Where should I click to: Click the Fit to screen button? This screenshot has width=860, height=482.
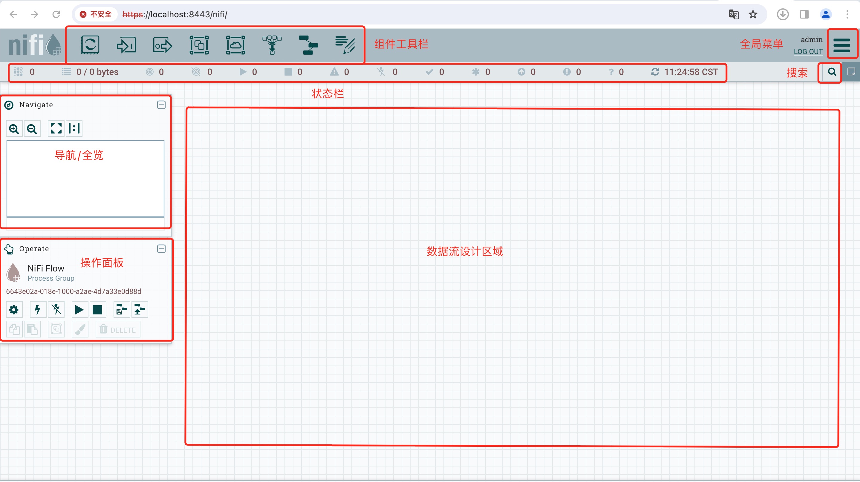tap(56, 128)
